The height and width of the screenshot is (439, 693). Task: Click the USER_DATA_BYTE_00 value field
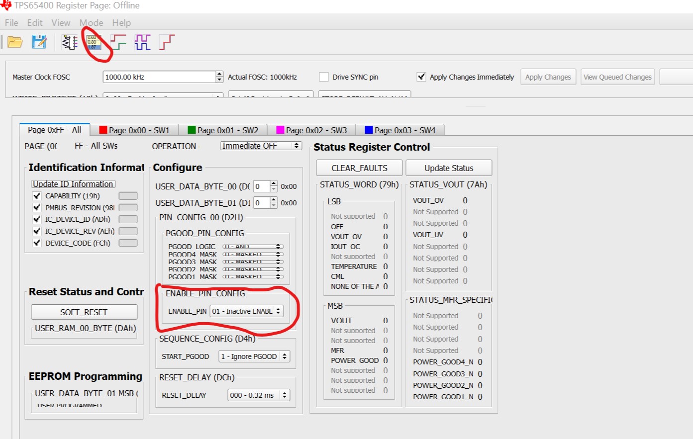point(262,186)
